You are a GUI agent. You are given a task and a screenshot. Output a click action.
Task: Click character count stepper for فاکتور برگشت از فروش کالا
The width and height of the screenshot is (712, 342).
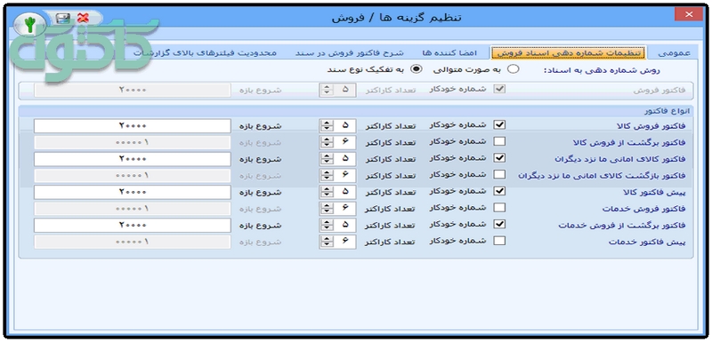pos(326,142)
